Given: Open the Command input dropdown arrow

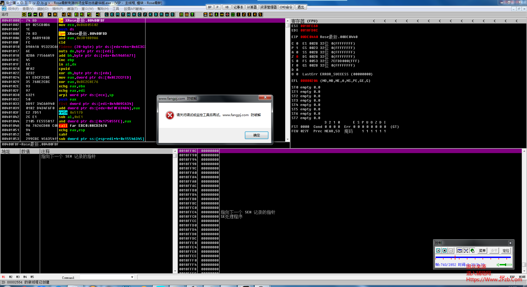Looking at the screenshot, I should 132,277.
